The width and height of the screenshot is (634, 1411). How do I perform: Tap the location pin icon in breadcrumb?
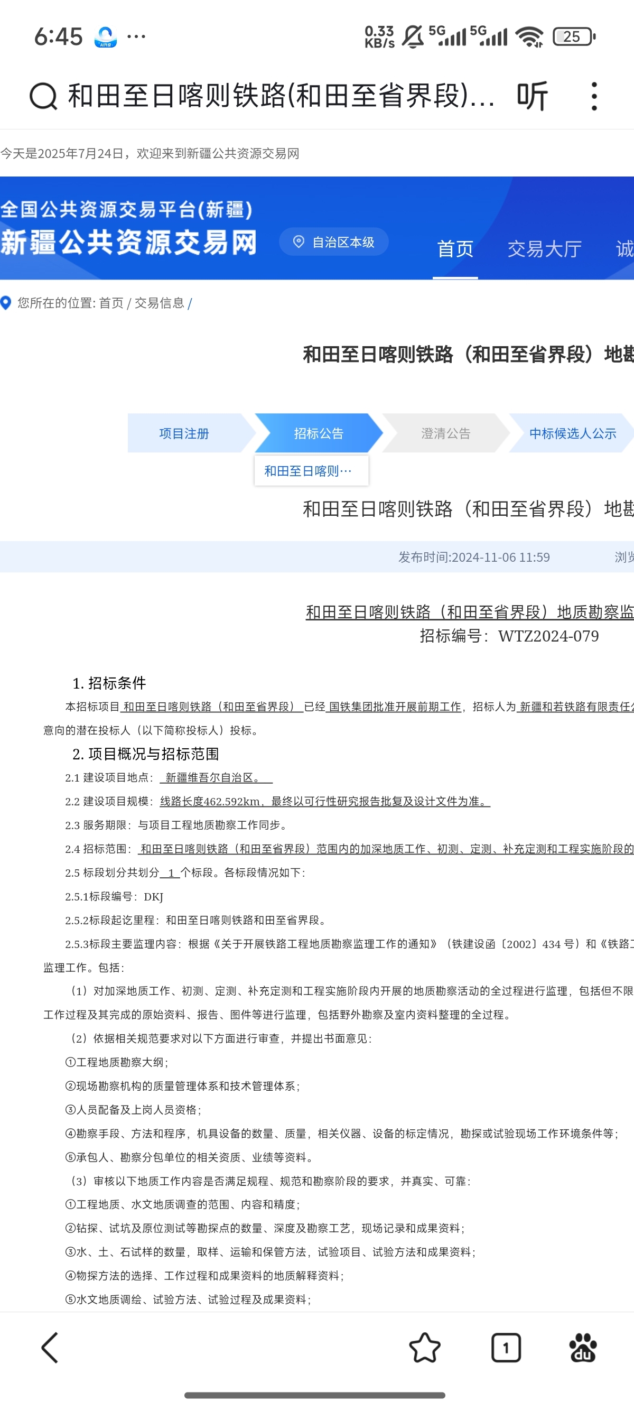[x=6, y=303]
